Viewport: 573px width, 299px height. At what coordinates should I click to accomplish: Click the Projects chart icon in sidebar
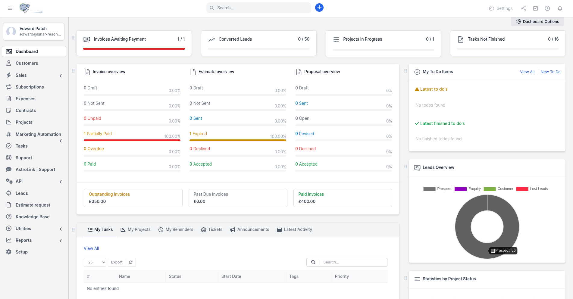[9, 122]
